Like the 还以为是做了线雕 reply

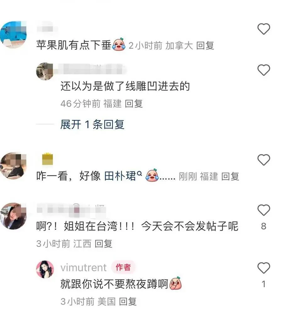[264, 70]
